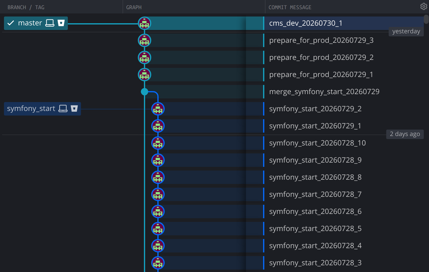Select commit message prepare_for_prod_20260729_3

pyautogui.click(x=321, y=40)
